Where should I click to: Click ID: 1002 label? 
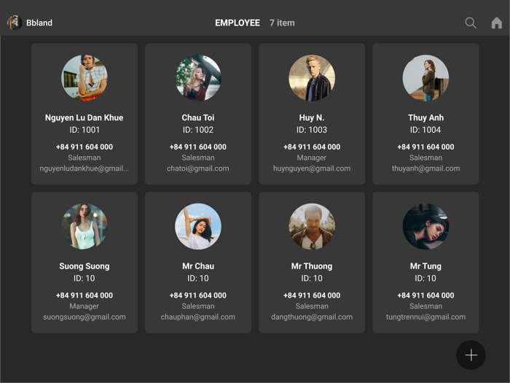(198, 130)
